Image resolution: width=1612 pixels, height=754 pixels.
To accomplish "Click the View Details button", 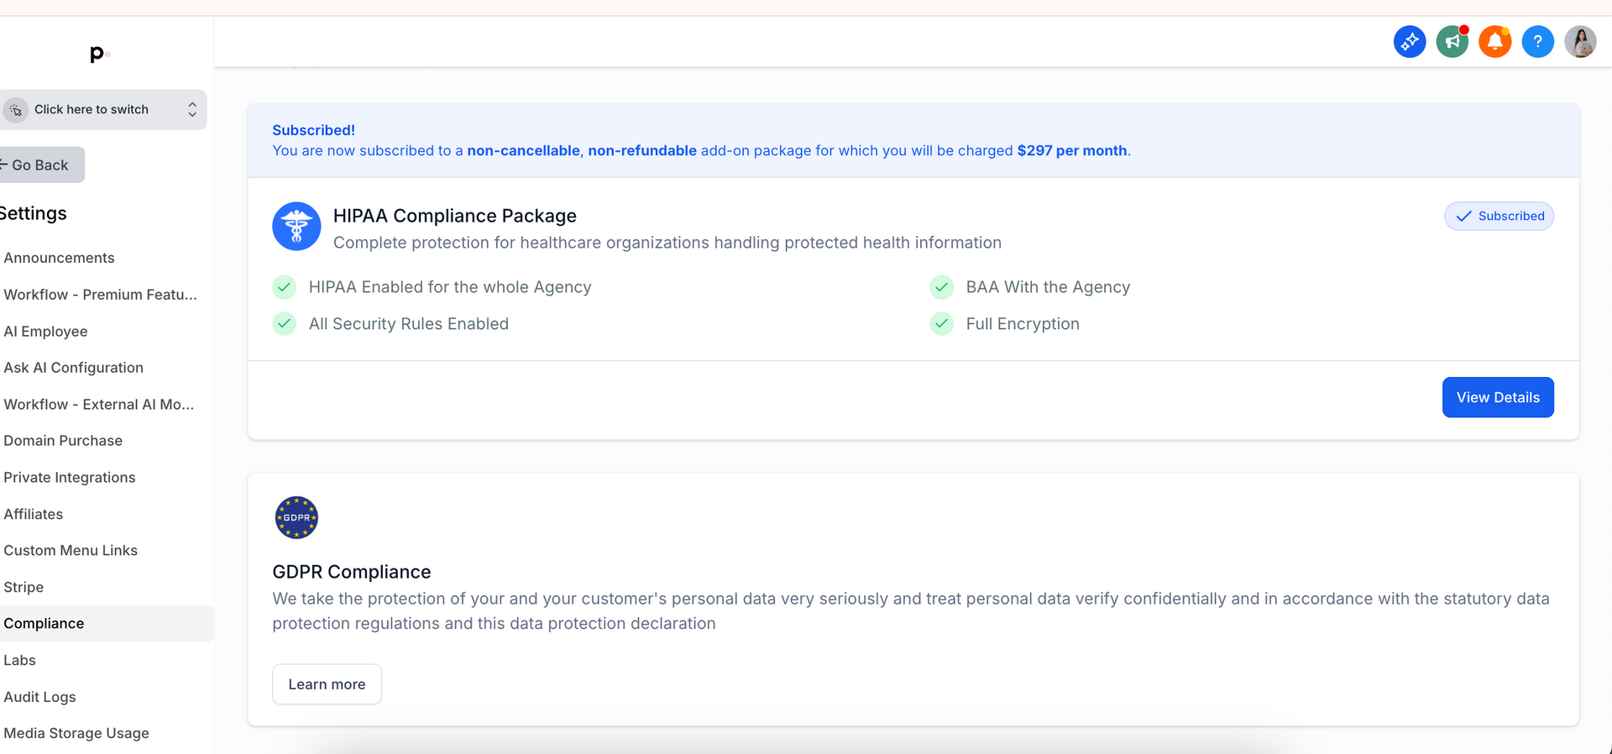I will [x=1498, y=397].
